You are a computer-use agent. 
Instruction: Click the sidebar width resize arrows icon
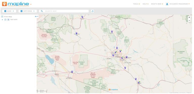pyautogui.click(x=36, y=17)
